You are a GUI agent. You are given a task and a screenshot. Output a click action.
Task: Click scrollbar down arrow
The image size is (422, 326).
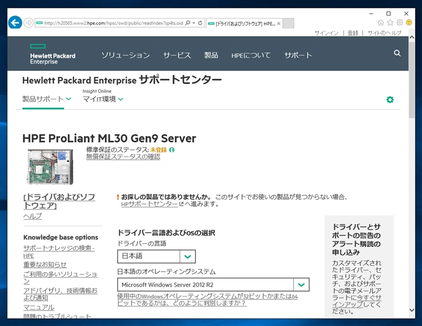411,310
